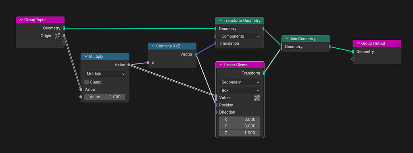The image size is (413, 153).
Task: Select the Multiply node header
Action: point(105,57)
